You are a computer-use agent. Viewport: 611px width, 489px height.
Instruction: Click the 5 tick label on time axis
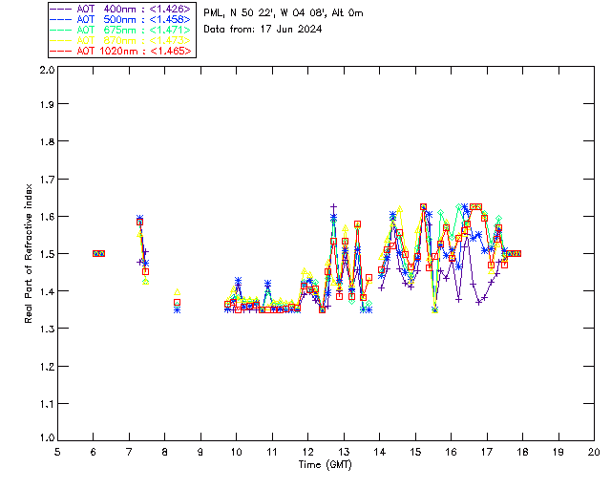click(x=58, y=452)
